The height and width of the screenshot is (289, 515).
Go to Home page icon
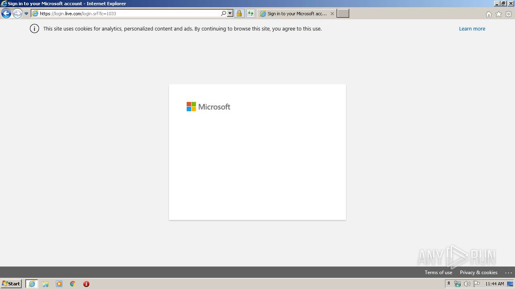point(488,14)
